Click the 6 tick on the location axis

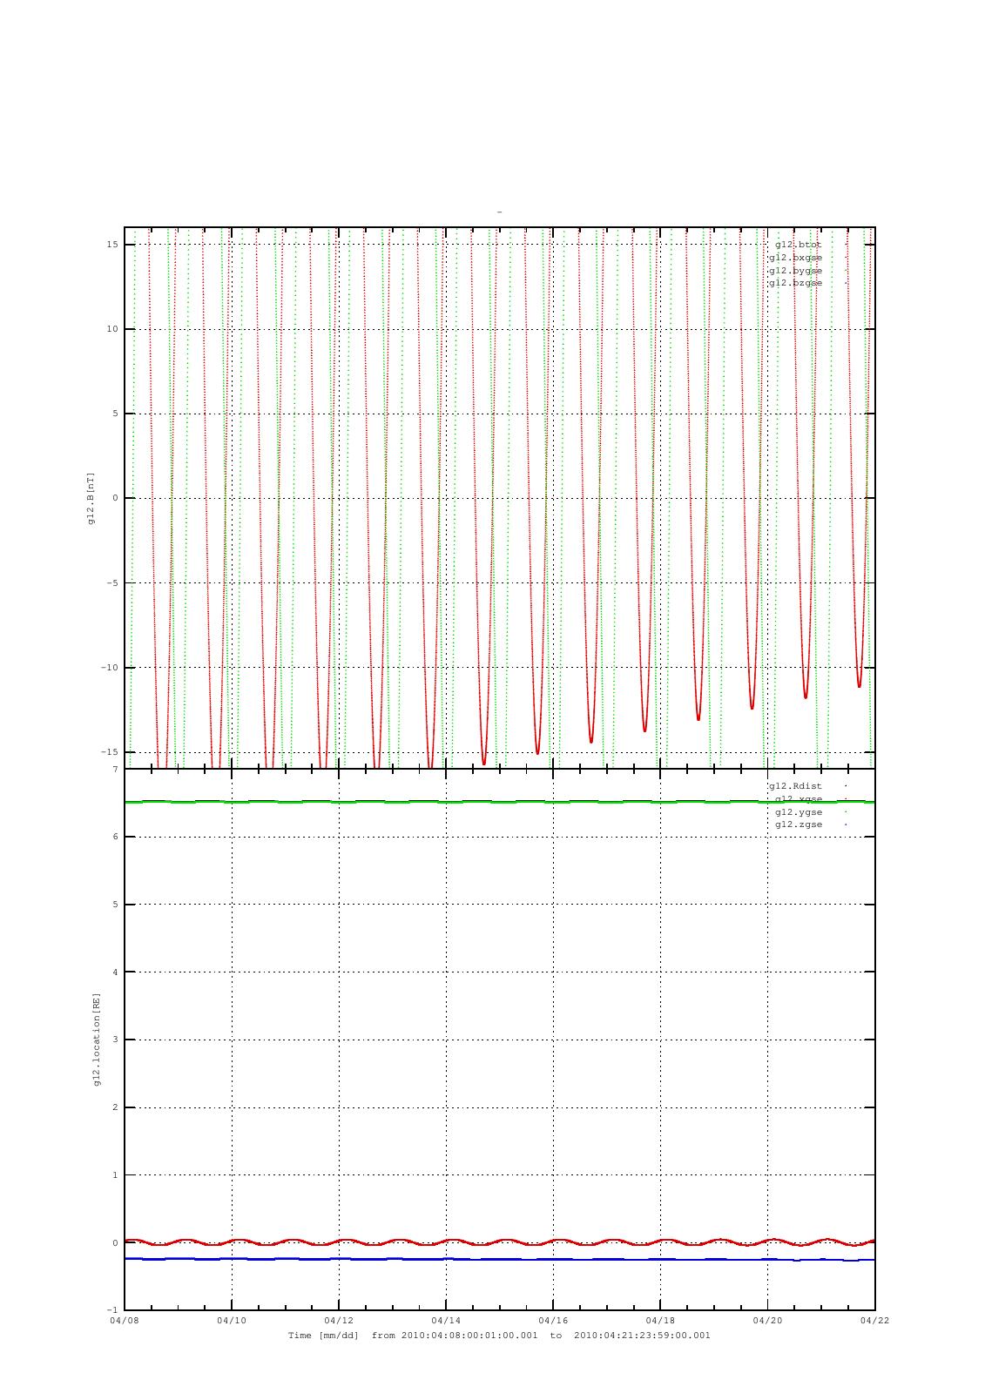pyautogui.click(x=115, y=837)
